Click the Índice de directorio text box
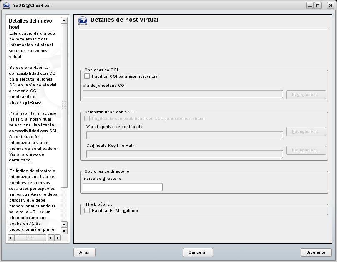Image resolution: width=337 pixels, height=262 pixels. (123, 187)
